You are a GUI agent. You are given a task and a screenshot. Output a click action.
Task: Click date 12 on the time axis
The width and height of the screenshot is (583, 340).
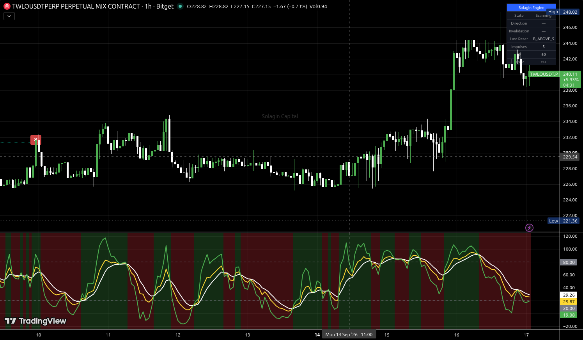178,335
